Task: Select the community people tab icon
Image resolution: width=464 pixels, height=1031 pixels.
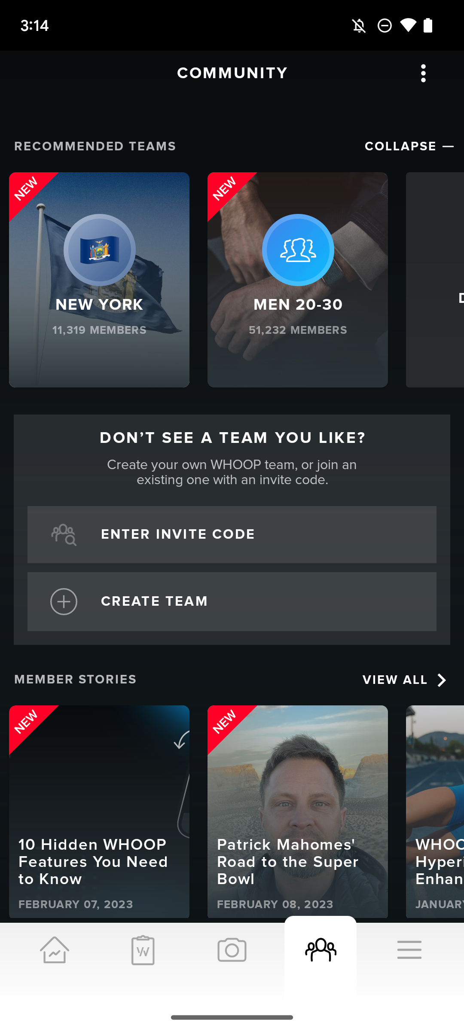Action: pyautogui.click(x=321, y=950)
